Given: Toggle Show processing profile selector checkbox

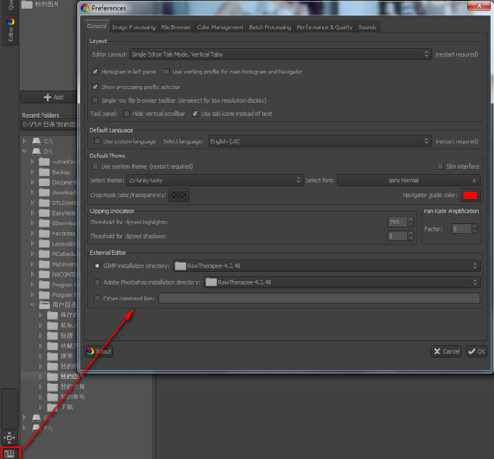Looking at the screenshot, I should click(95, 87).
